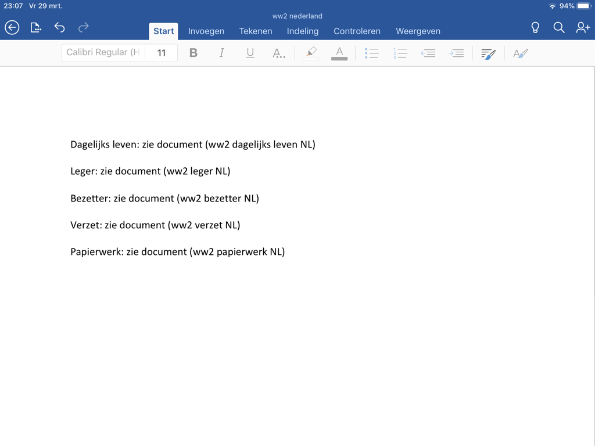Click the redo arrow
The height and width of the screenshot is (446, 595).
coord(84,27)
